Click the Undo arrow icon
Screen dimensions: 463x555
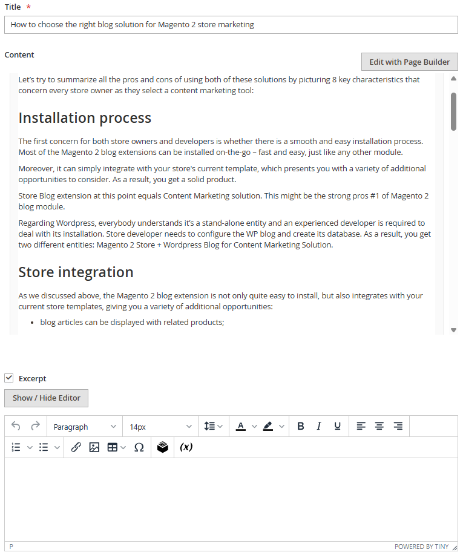point(16,427)
